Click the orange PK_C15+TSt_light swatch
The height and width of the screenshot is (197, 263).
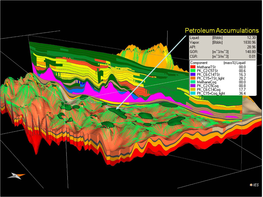point(193,78)
